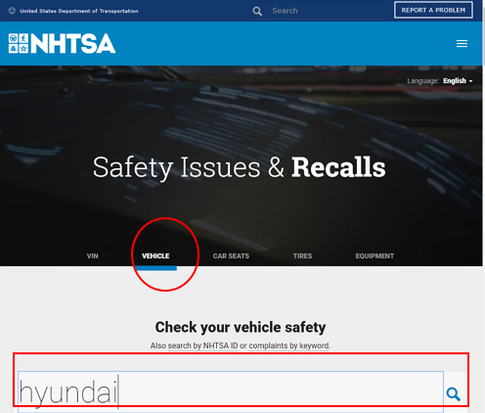Click the blue search button beside hyundai field

click(x=454, y=394)
